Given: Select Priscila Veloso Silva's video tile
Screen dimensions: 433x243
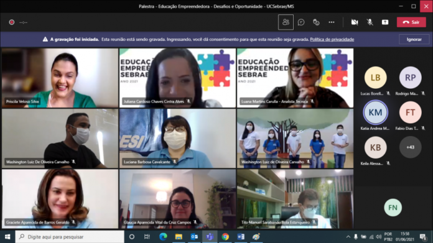Looking at the screenshot, I should click(x=60, y=78).
